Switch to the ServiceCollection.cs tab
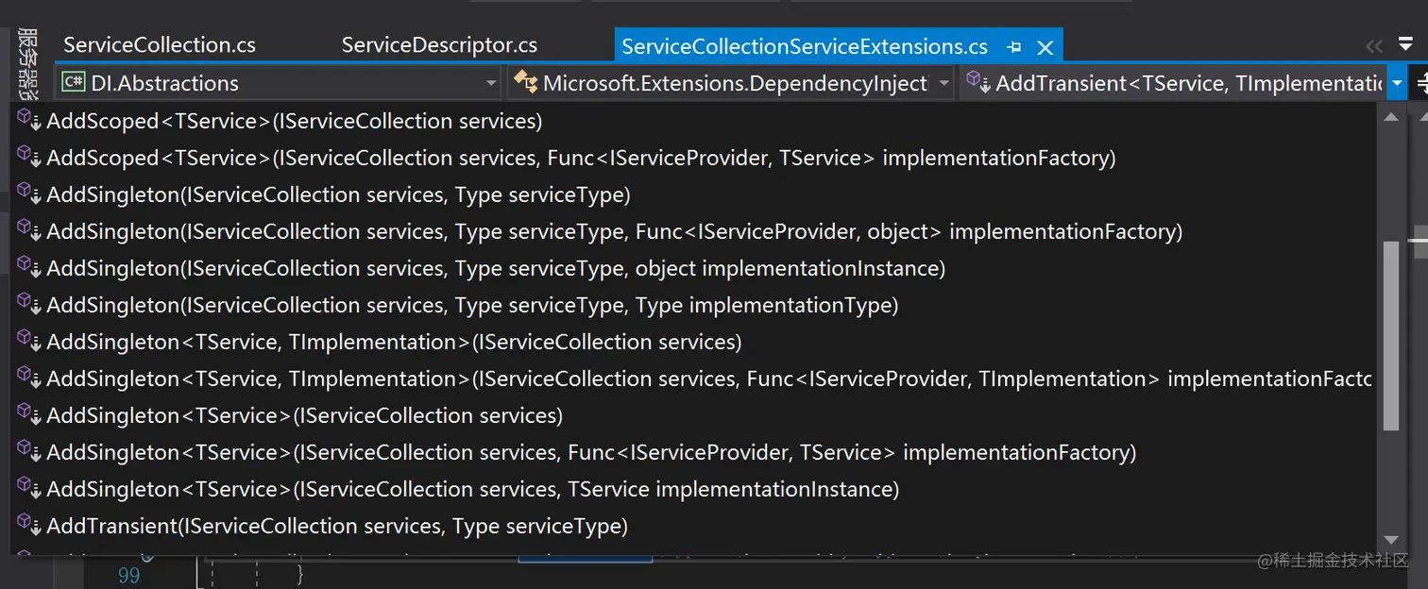This screenshot has width=1428, height=589. coord(159,45)
